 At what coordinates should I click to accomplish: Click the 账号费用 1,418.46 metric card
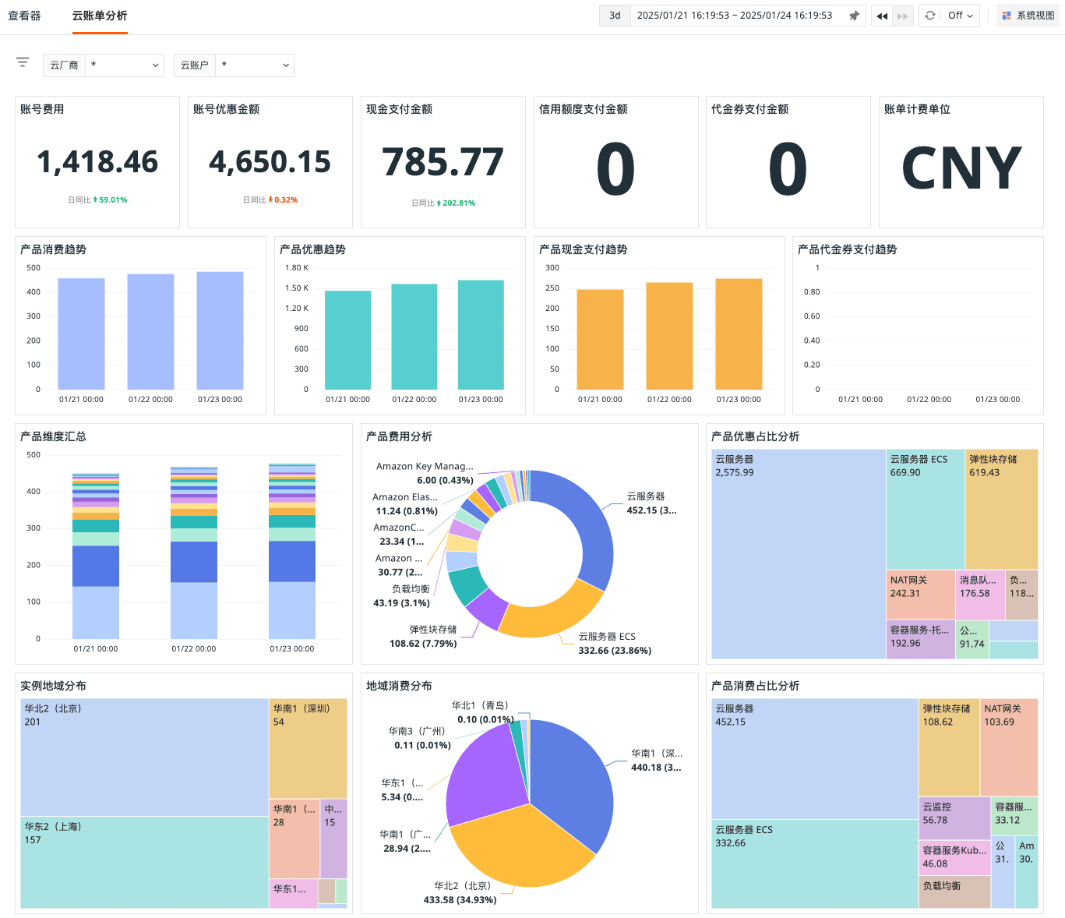97,162
